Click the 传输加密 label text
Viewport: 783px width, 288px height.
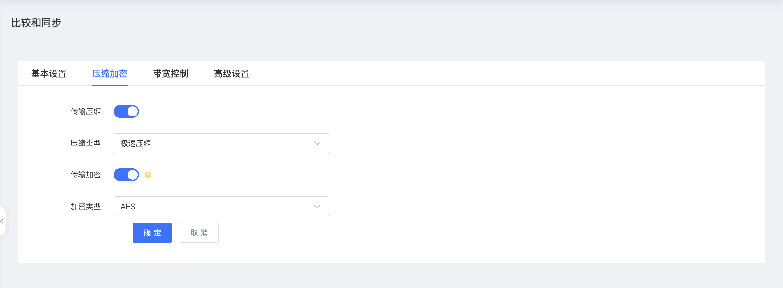click(x=86, y=175)
